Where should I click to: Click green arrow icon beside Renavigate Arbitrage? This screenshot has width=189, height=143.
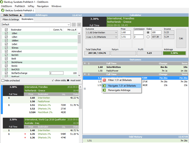(x=104, y=90)
